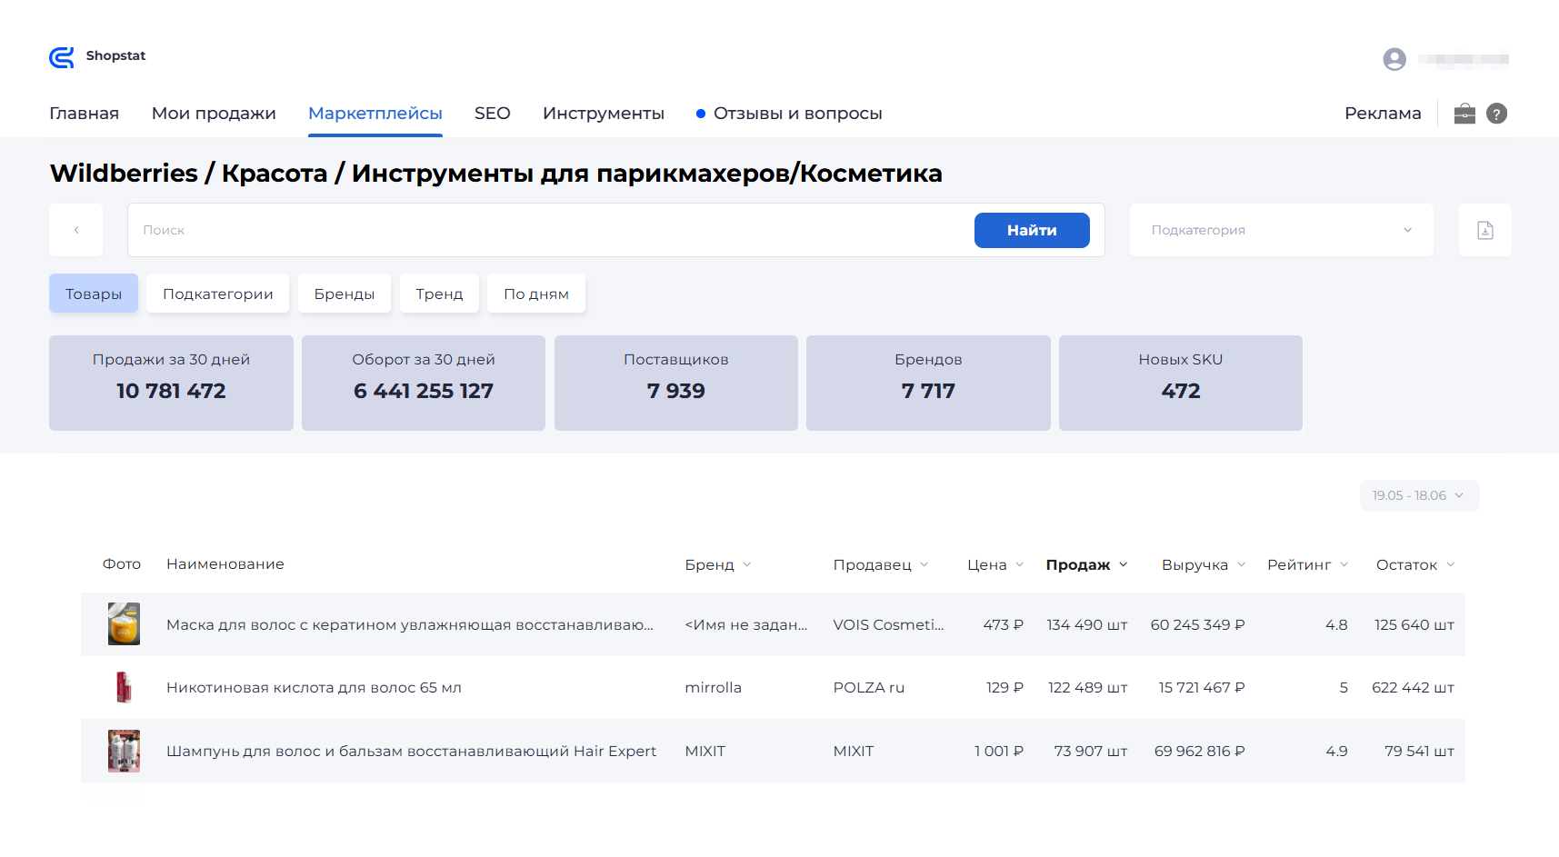Open Реклама link in header

[1383, 114]
